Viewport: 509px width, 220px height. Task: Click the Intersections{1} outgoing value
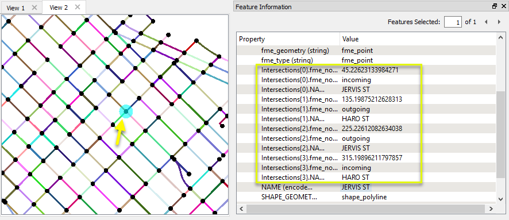pos(356,109)
